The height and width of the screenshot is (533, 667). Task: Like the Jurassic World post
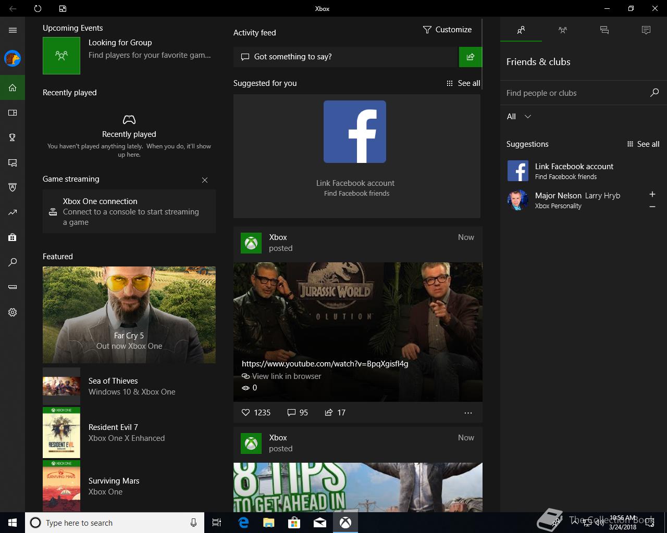(x=256, y=412)
